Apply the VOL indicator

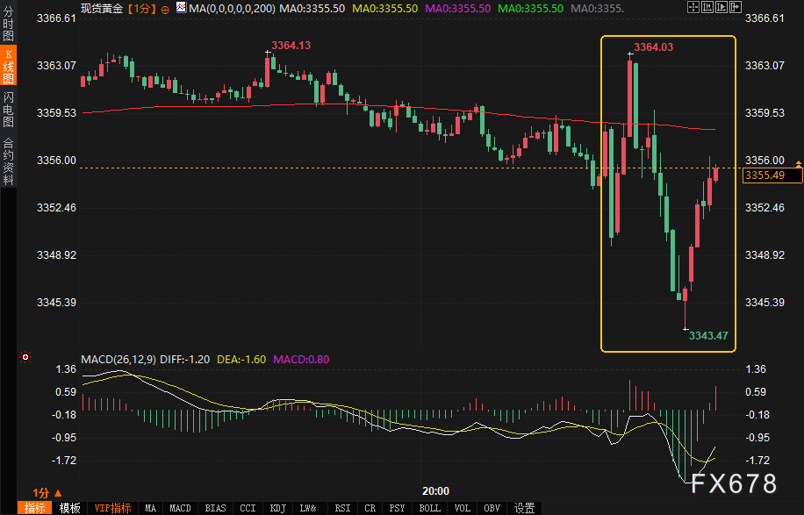(462, 508)
